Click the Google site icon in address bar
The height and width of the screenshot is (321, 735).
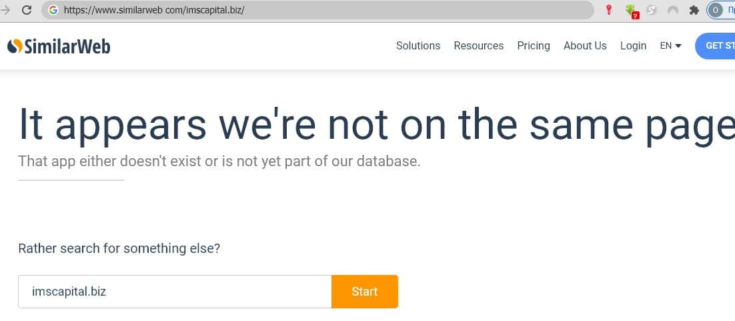53,10
